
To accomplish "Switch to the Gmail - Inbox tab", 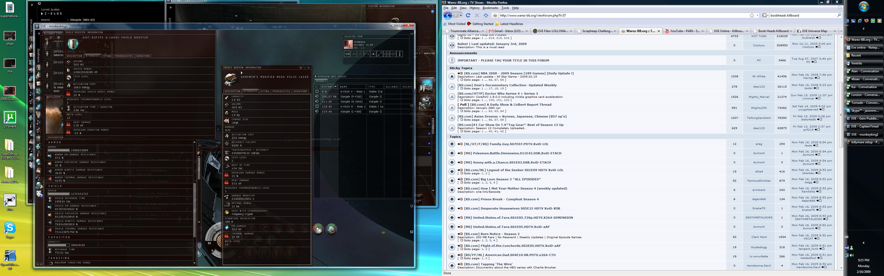I will click(509, 31).
